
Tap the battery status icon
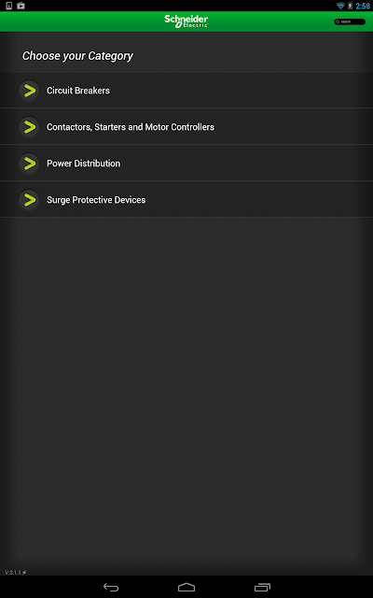click(351, 6)
